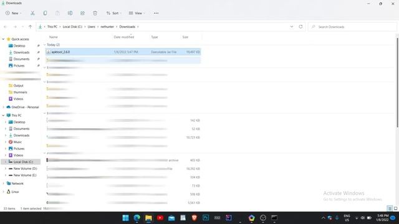
Task: Click the Delete trash icon
Action: click(x=95, y=13)
